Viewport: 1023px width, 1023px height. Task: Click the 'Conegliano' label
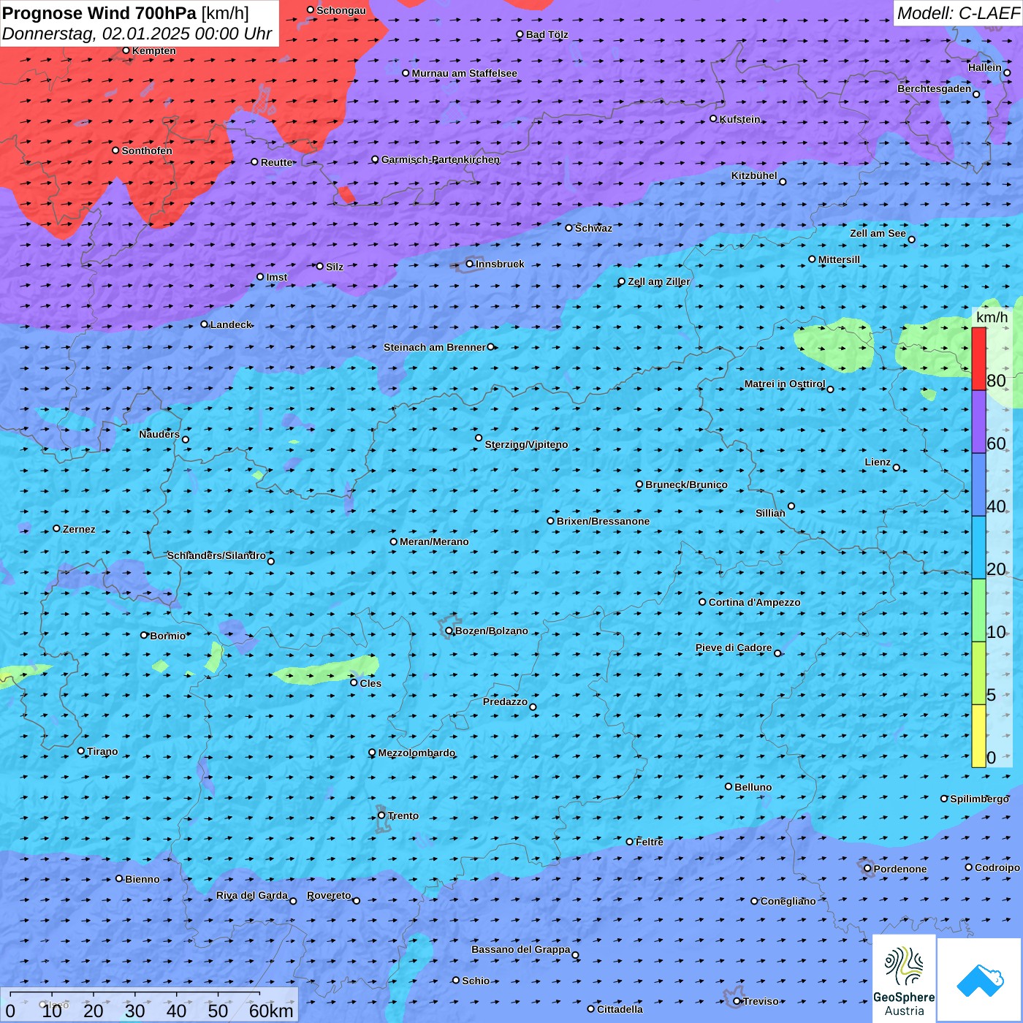(x=788, y=901)
